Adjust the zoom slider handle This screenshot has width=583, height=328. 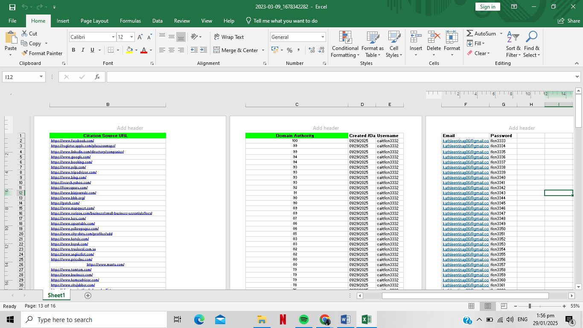point(530,306)
